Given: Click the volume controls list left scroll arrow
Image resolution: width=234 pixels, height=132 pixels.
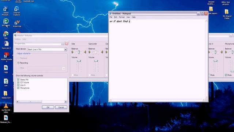Looking at the screenshot, I should 18,102.
